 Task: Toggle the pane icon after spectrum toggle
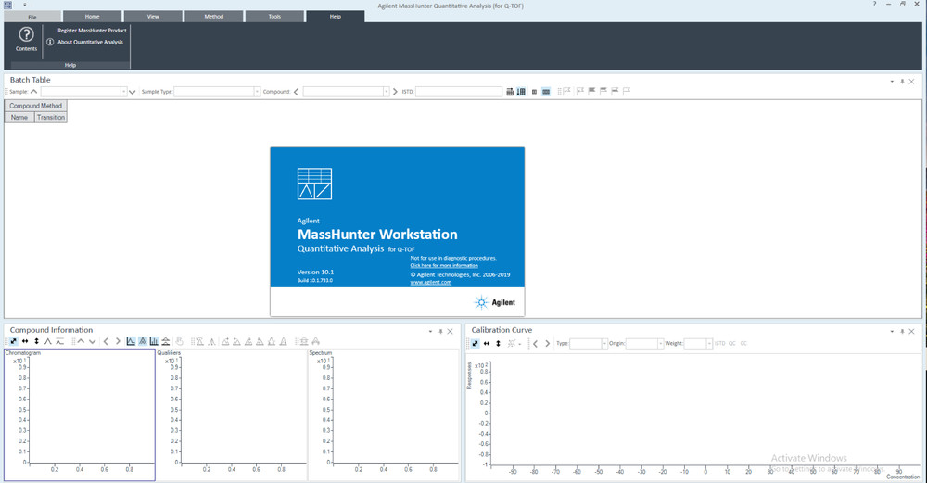(x=166, y=341)
